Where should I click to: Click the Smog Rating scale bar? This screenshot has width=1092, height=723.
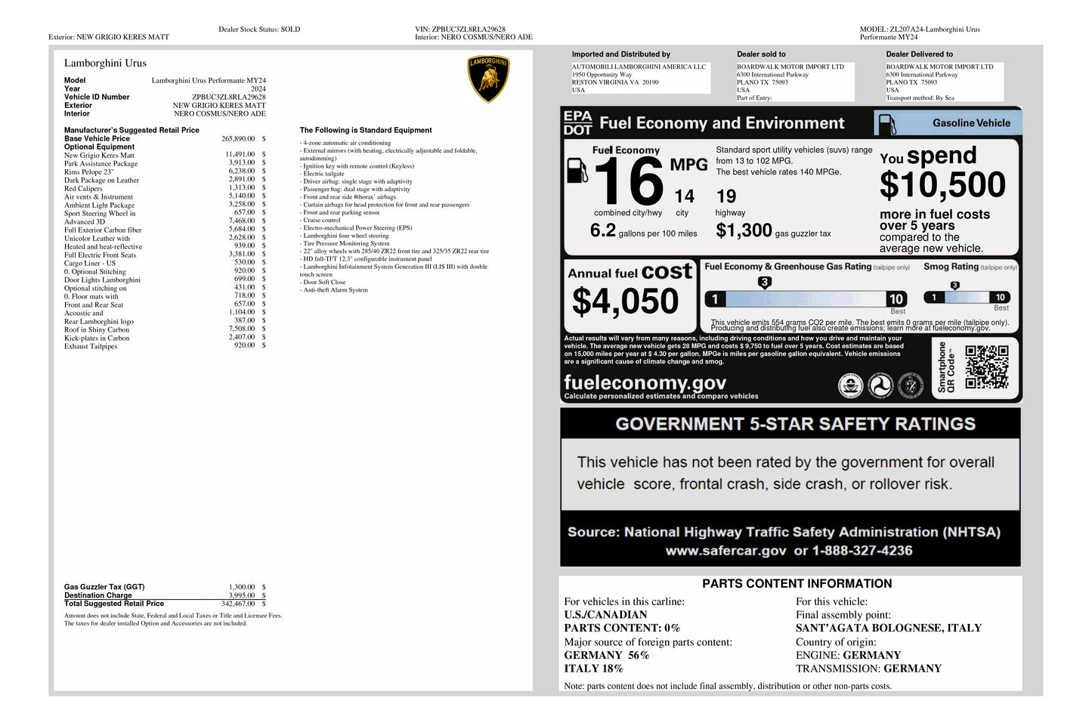click(967, 298)
